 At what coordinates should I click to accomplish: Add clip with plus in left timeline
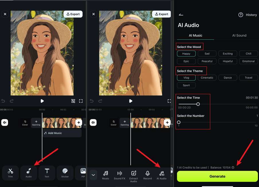click(79, 122)
